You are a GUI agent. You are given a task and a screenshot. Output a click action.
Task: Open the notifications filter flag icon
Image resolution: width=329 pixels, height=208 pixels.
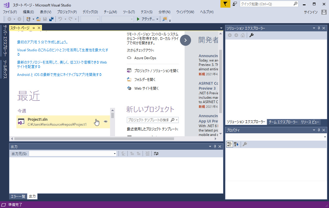coord(225,4)
